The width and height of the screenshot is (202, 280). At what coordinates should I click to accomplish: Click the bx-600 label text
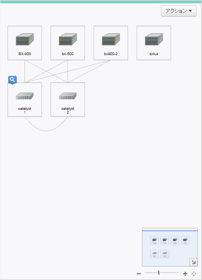[x=68, y=54]
